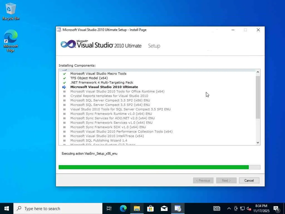The height and width of the screenshot is (214, 285).
Task: Open the Mail app from the taskbar
Action: pyautogui.click(x=164, y=208)
